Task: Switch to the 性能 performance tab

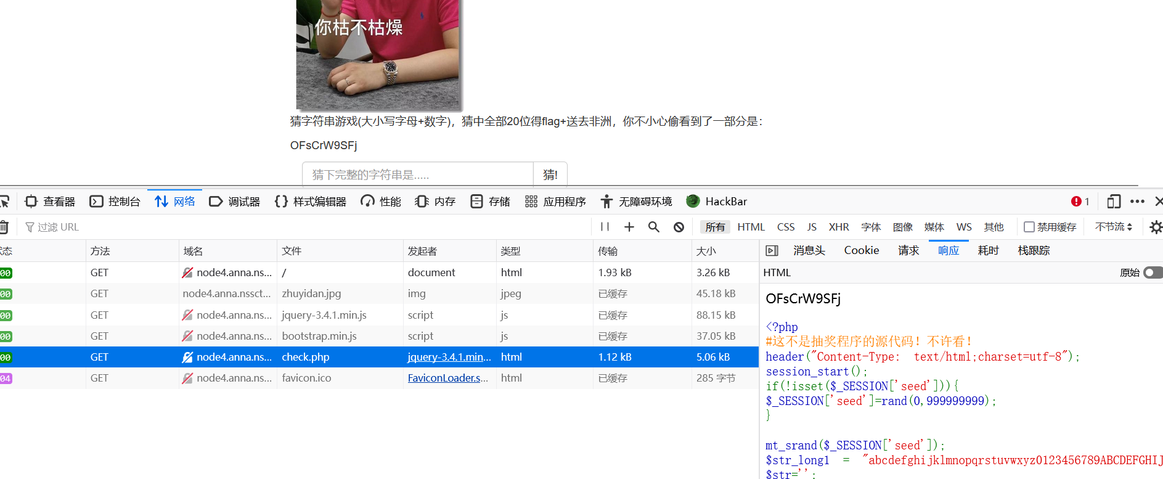Action: click(x=381, y=202)
